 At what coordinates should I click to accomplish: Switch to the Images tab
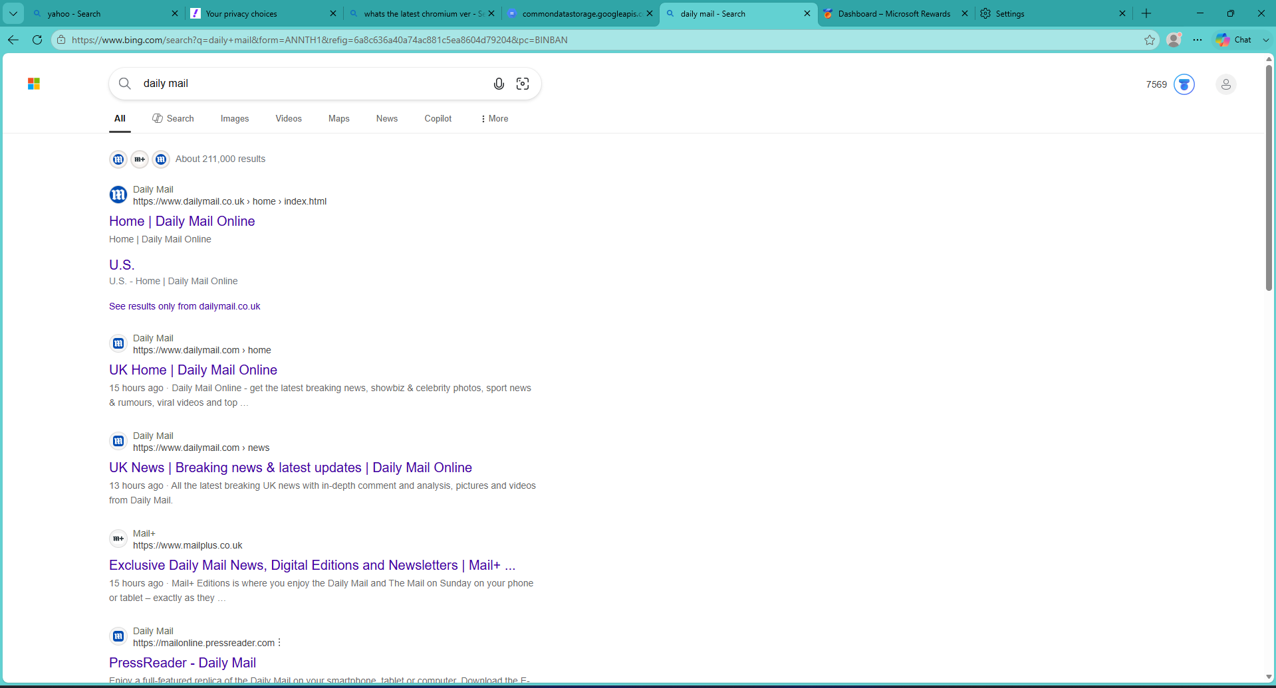point(235,119)
